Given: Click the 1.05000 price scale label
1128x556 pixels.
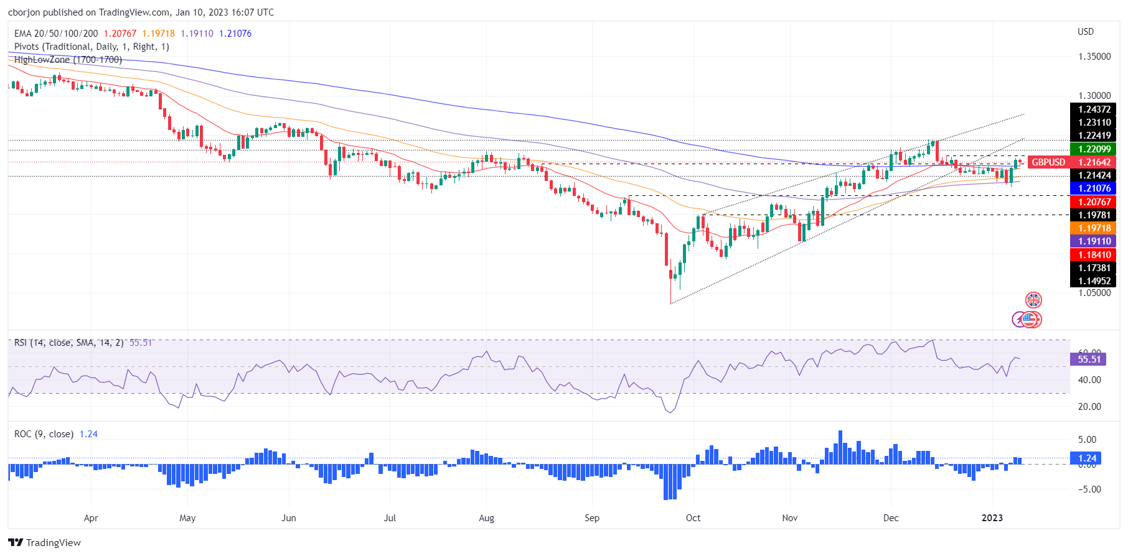Looking at the screenshot, I should coord(1094,293).
